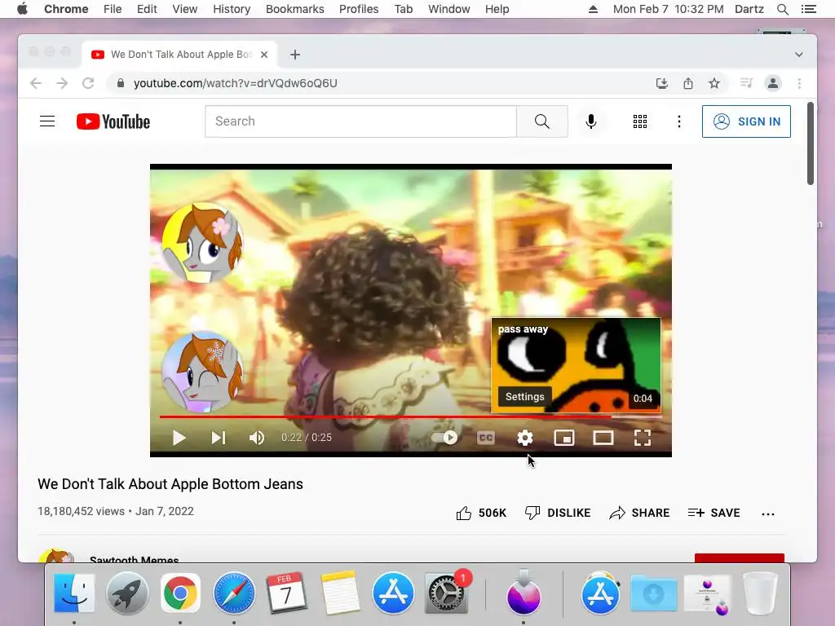
Task: Click the SHARE button
Action: [639, 513]
